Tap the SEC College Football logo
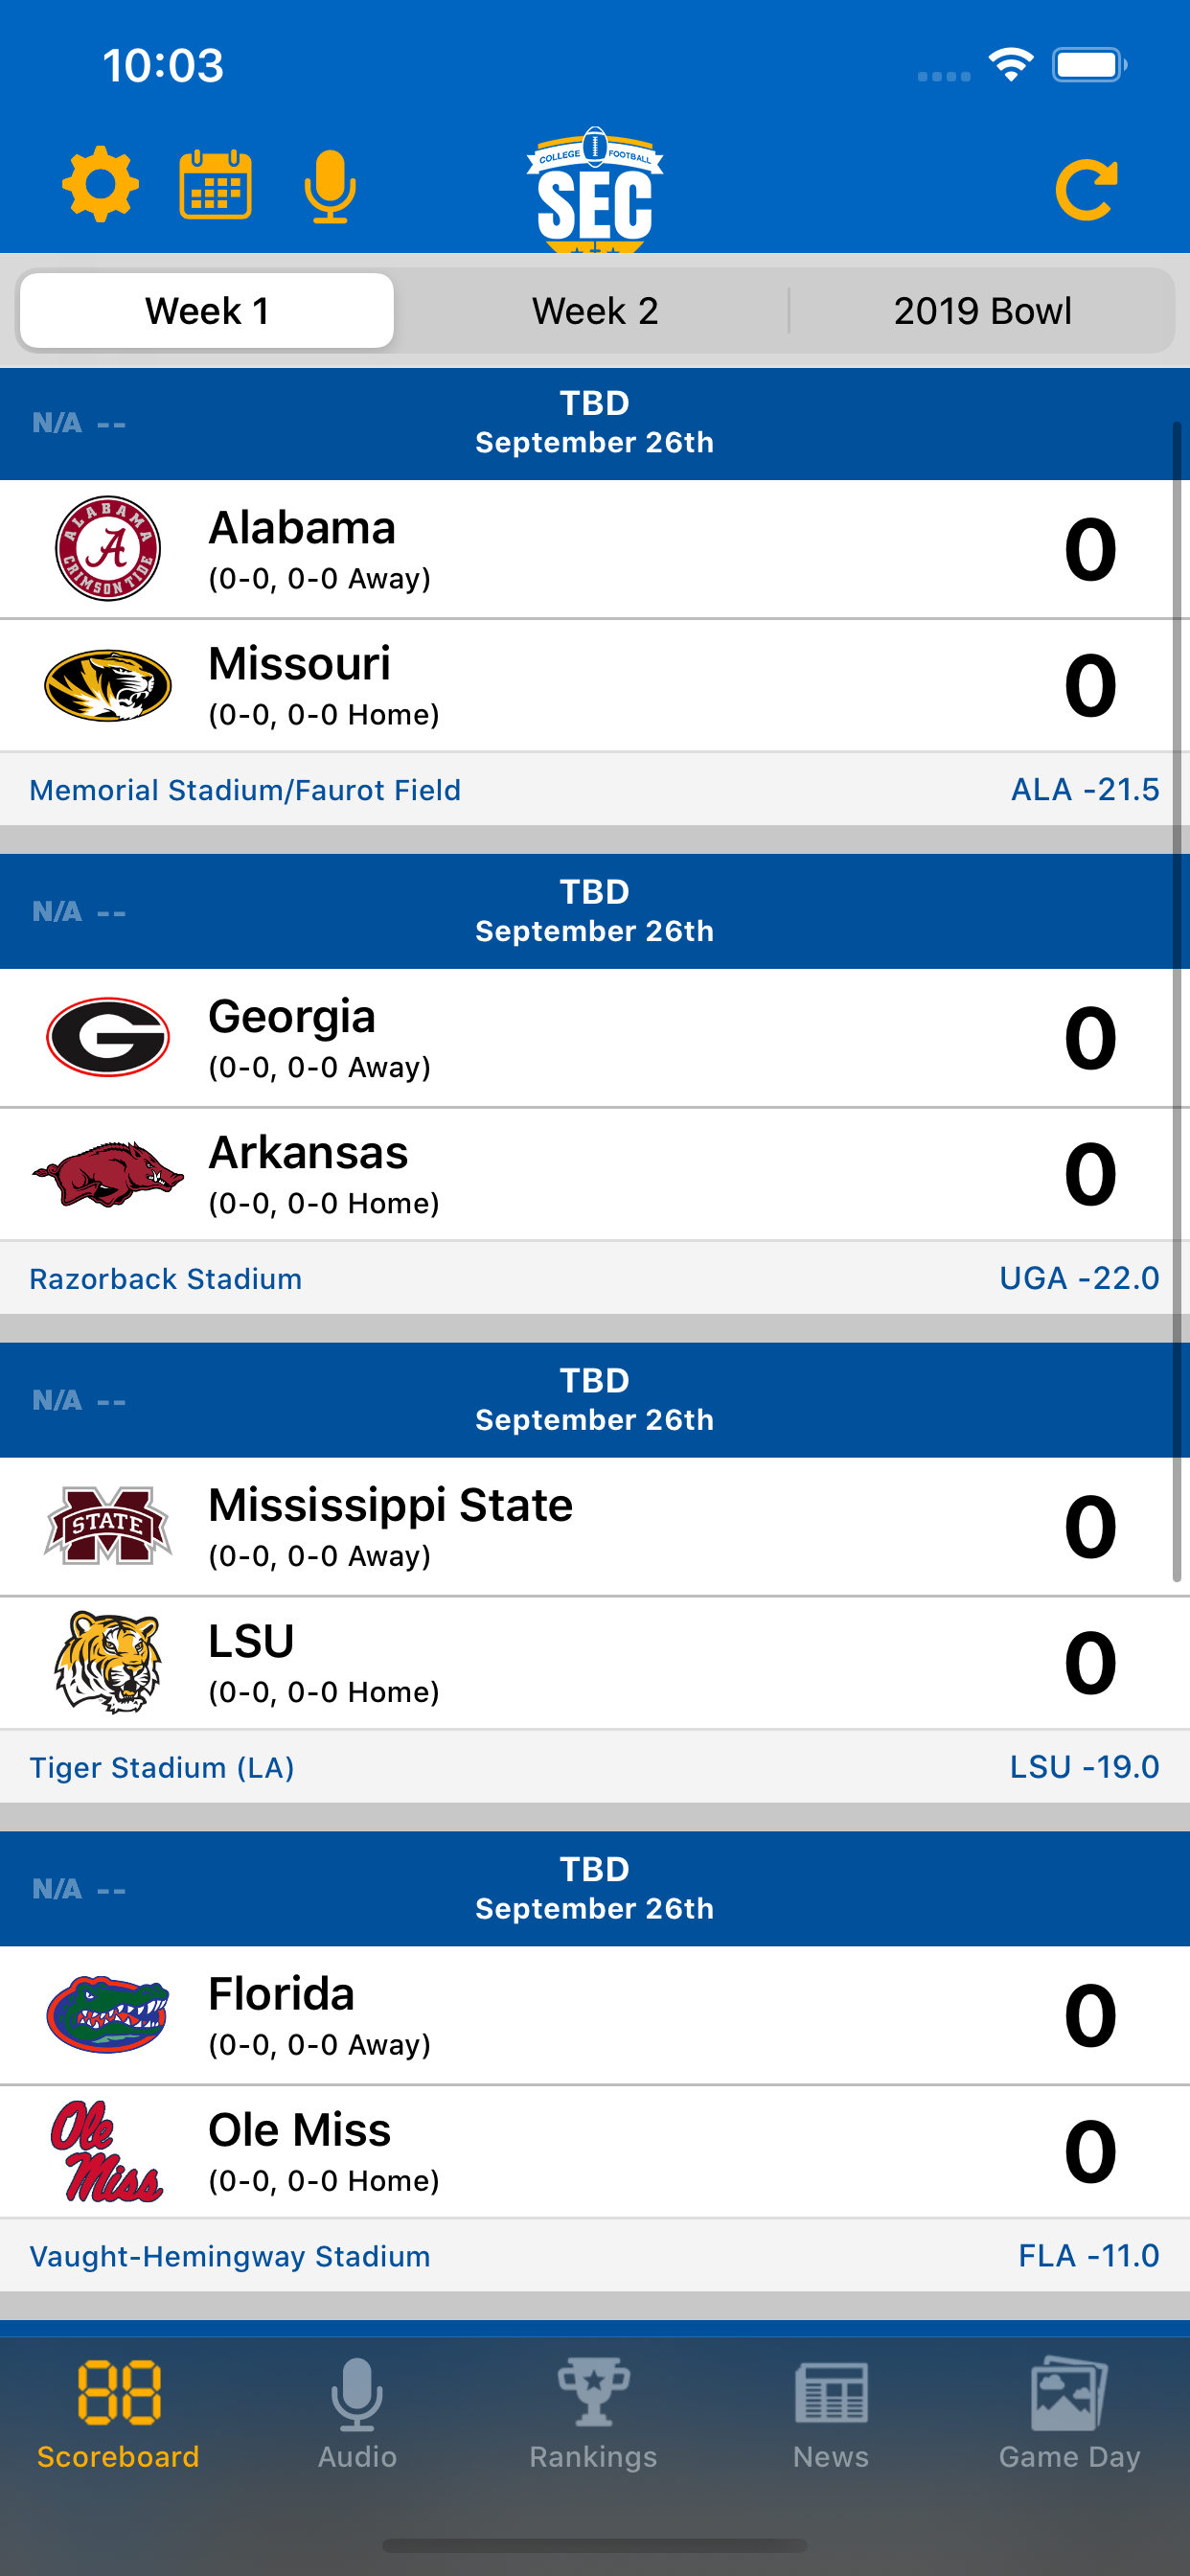This screenshot has width=1190, height=2576. (595, 189)
